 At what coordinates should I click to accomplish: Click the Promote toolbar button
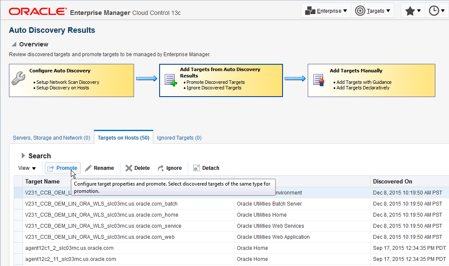[x=62, y=168]
